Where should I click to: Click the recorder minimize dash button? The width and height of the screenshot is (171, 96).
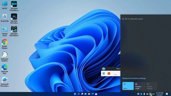pyautogui.click(x=115, y=75)
